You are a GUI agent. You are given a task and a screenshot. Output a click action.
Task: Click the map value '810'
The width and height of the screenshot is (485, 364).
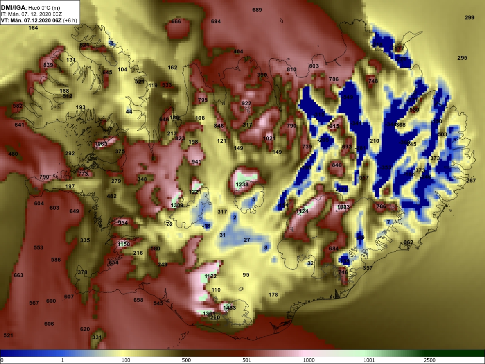coord(291,69)
